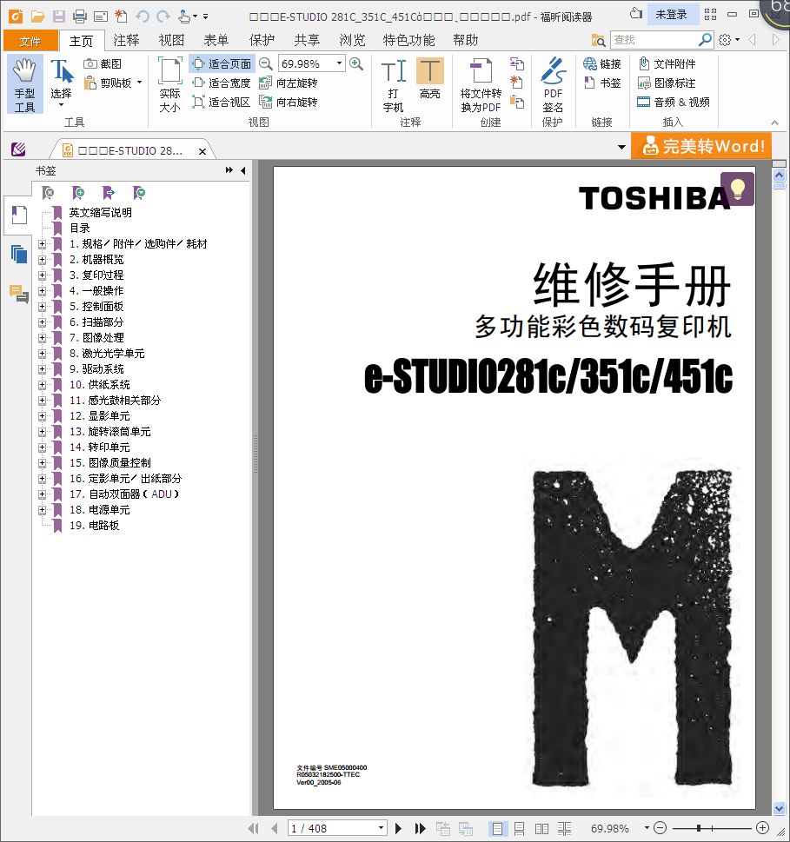Expand bookmark 6. 扫描部分
Viewport: 790px width, 842px height.
pos(42,322)
